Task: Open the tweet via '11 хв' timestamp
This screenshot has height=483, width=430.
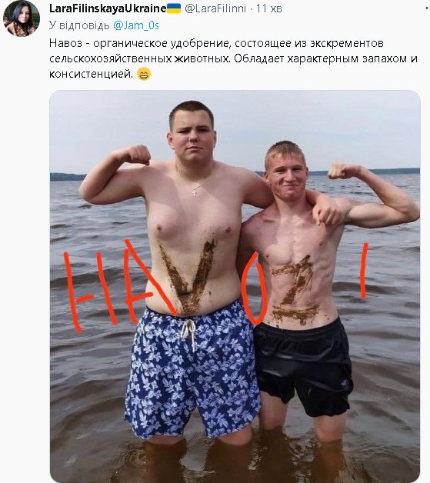Action: pos(269,8)
